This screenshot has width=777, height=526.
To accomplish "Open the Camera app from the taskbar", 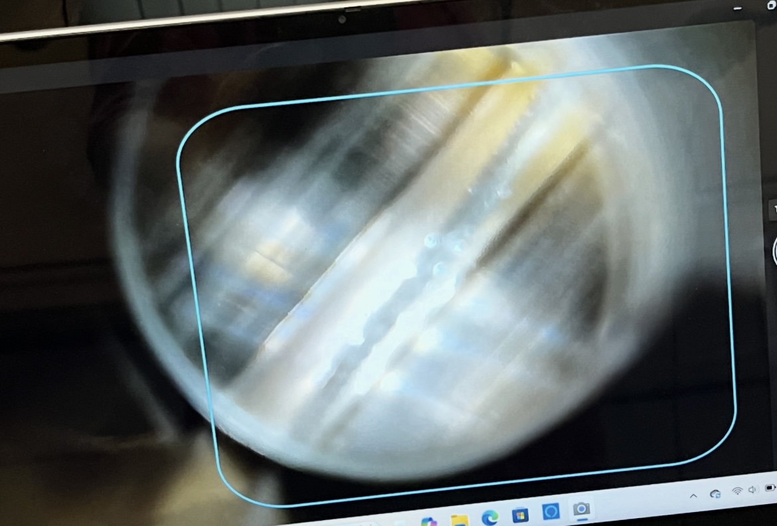I will [x=581, y=509].
